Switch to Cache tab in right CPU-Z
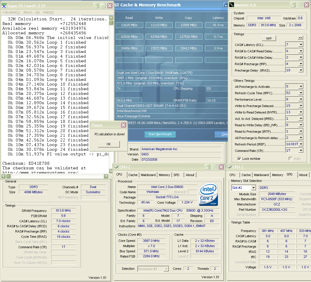Screen dimensions: 311x282 point(246,175)
